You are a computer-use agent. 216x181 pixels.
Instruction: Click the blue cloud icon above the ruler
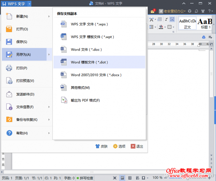[x=203, y=37]
